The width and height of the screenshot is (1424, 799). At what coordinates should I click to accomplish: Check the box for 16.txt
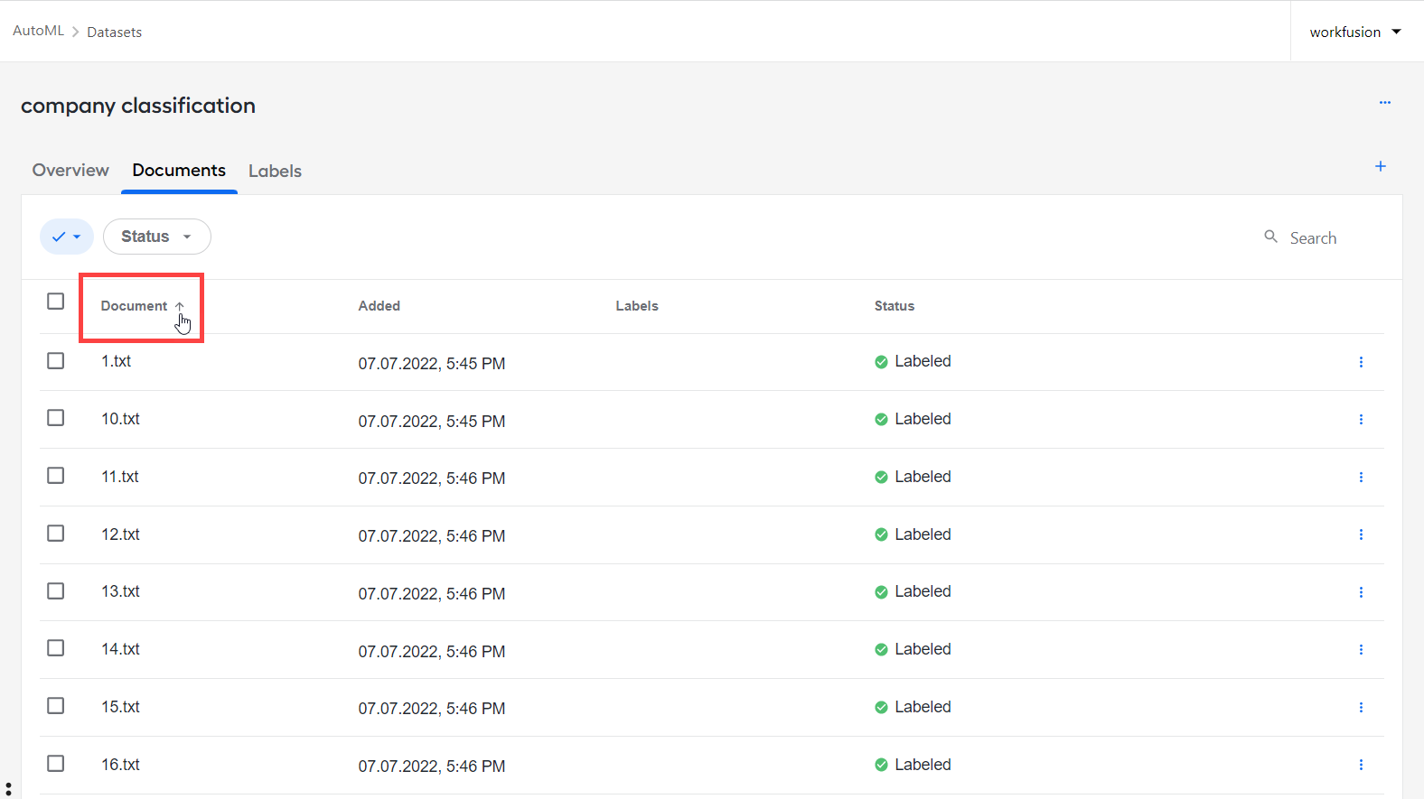[x=56, y=764]
